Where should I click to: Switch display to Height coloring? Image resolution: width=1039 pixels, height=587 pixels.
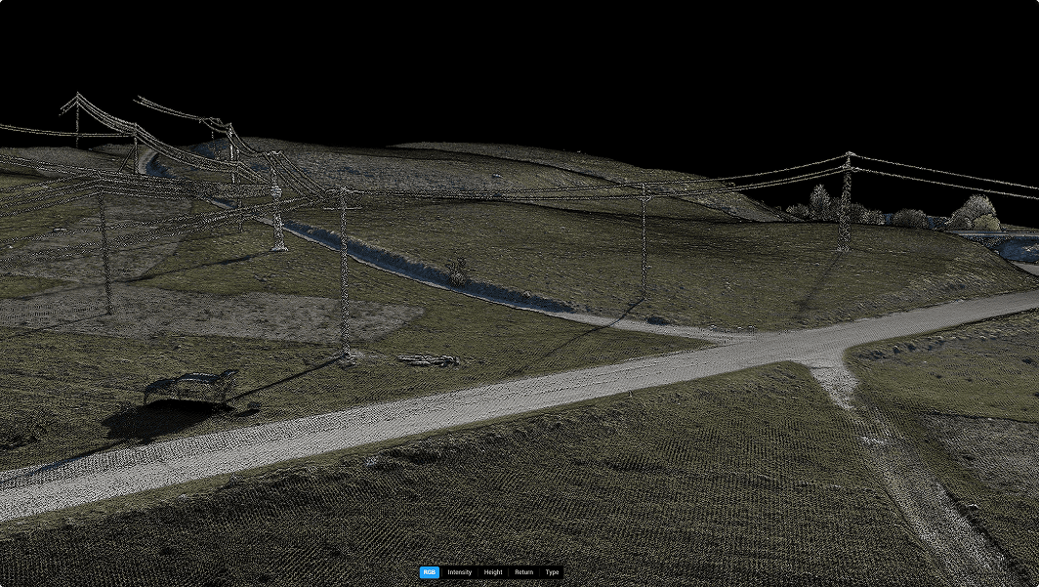[x=493, y=572]
